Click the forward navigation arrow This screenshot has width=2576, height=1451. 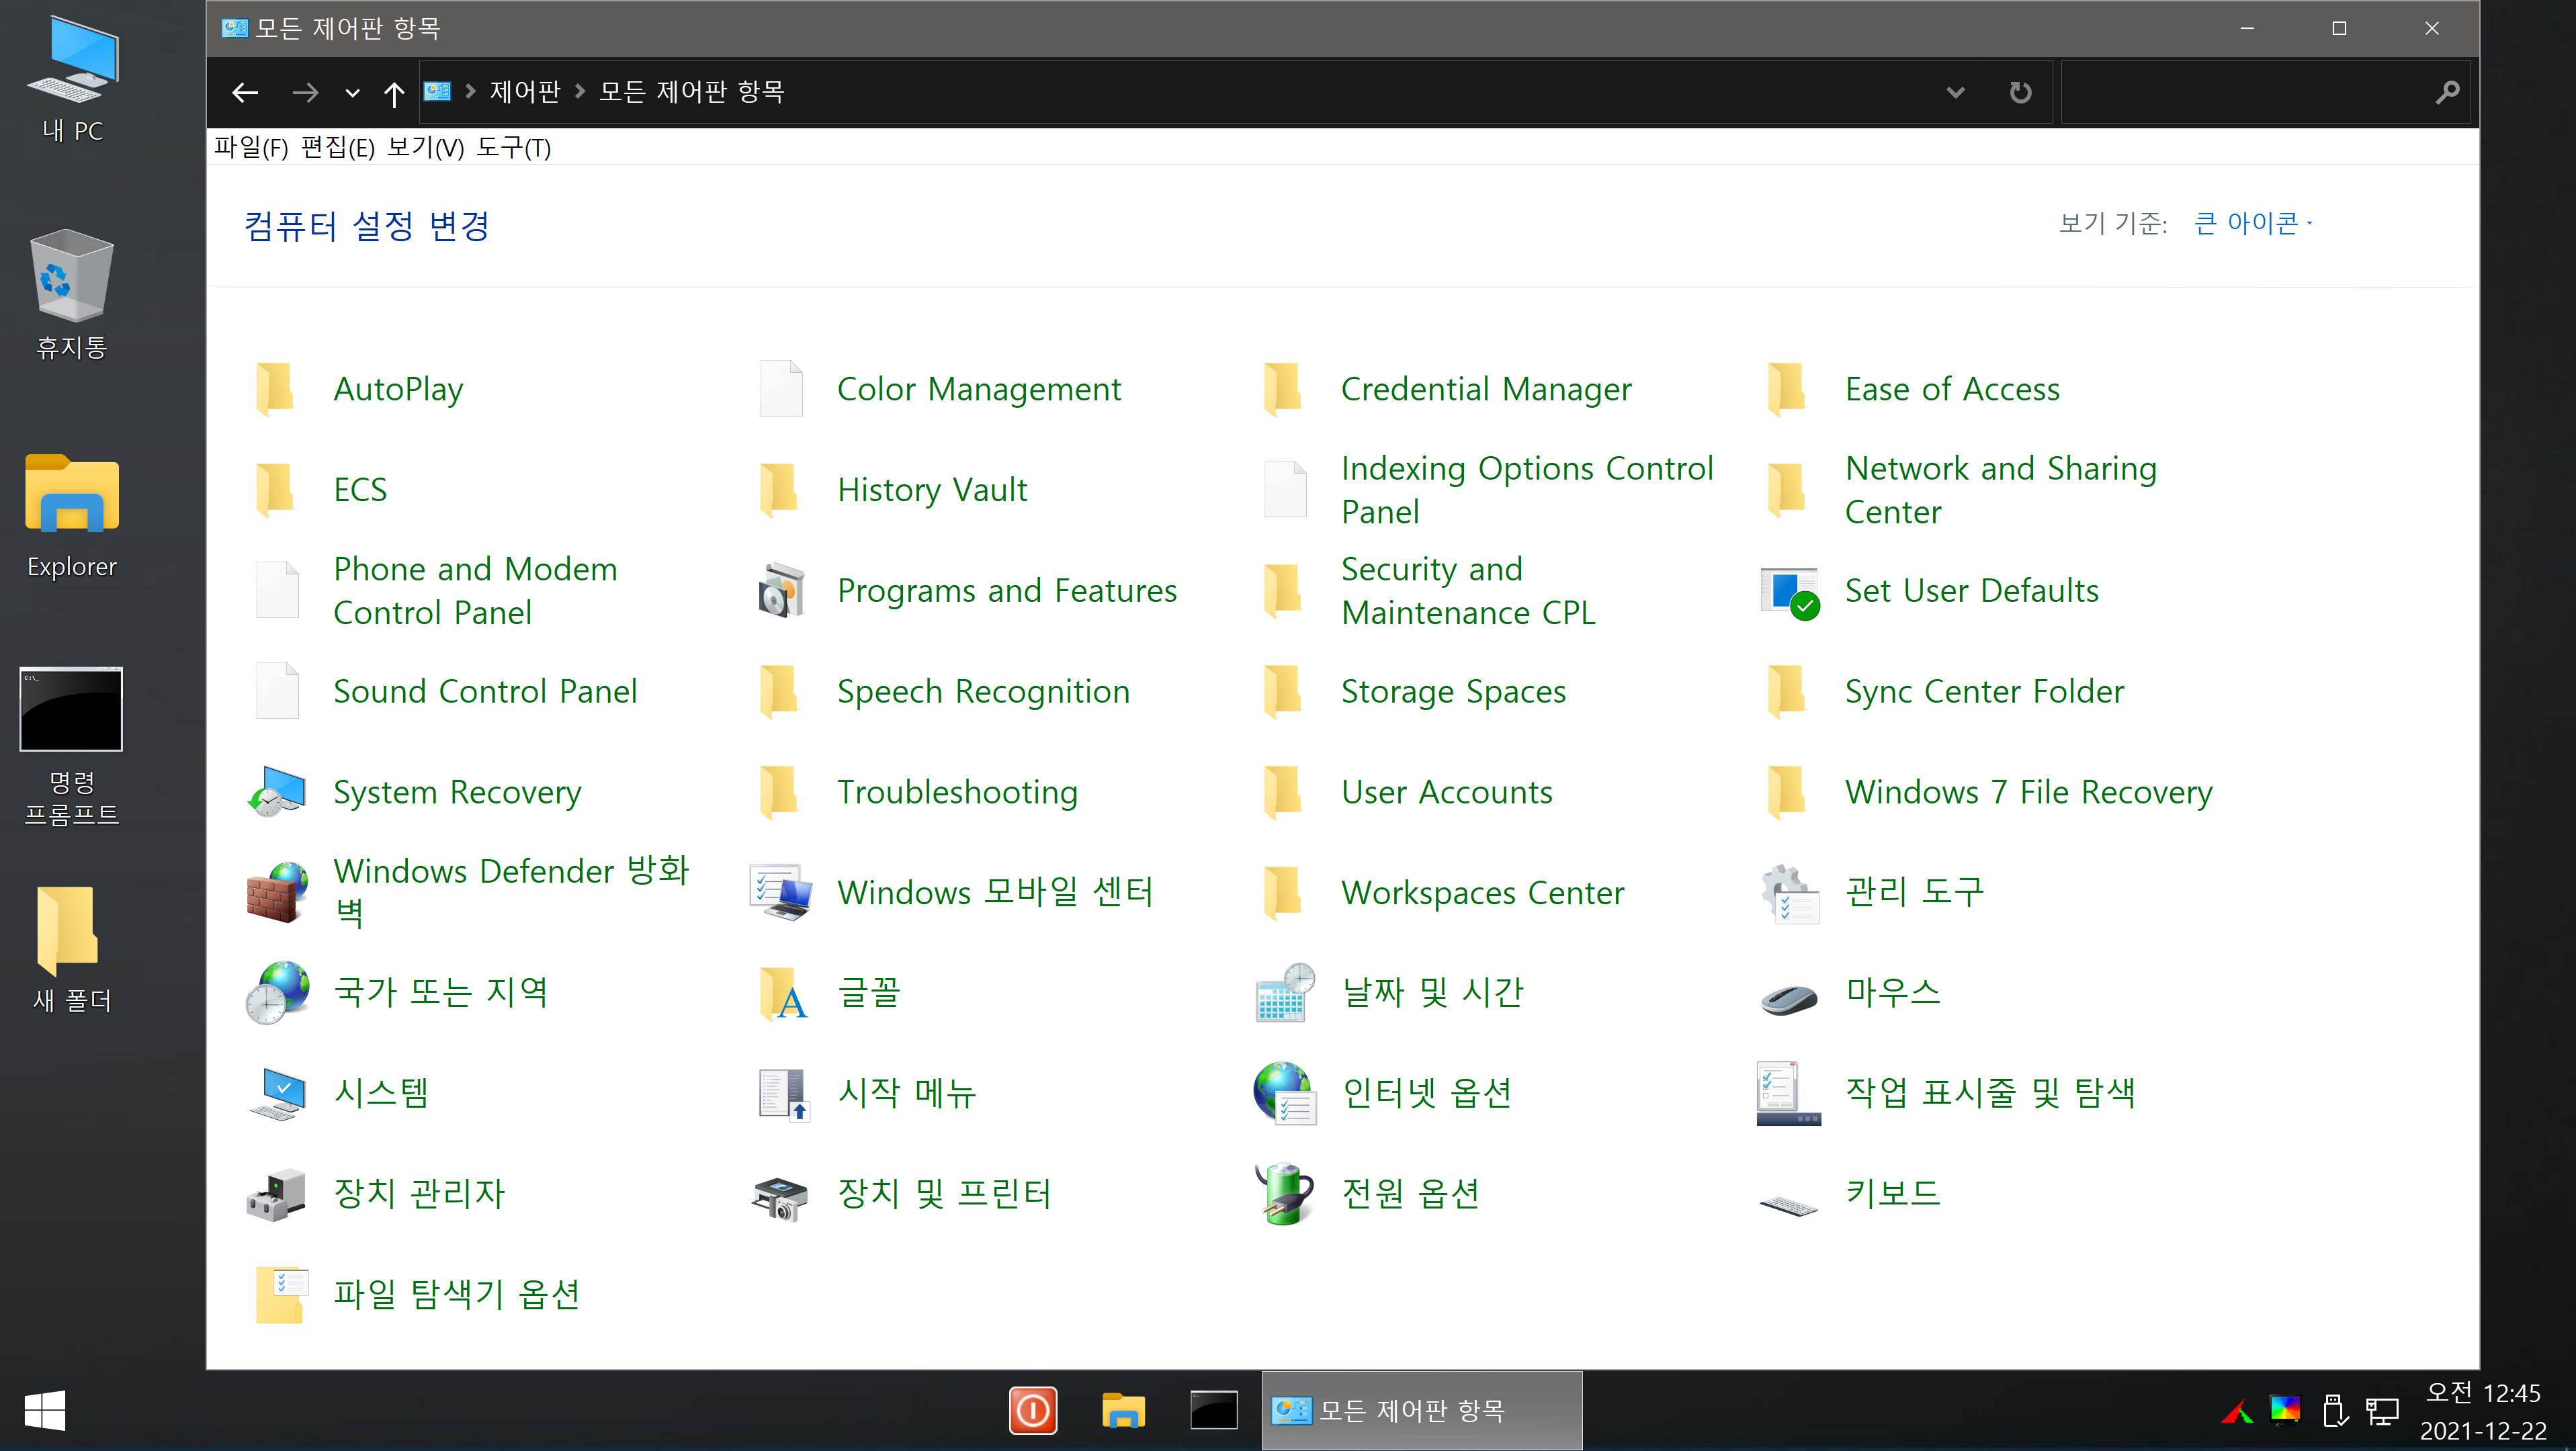tap(305, 93)
